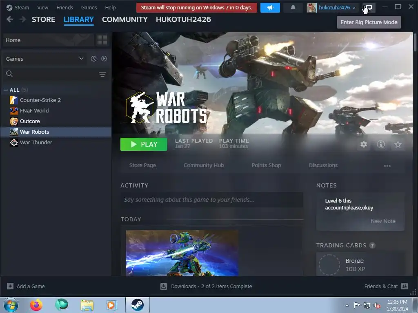Click the muted volume tray icon
This screenshot has height=313, width=418.
[377, 305]
